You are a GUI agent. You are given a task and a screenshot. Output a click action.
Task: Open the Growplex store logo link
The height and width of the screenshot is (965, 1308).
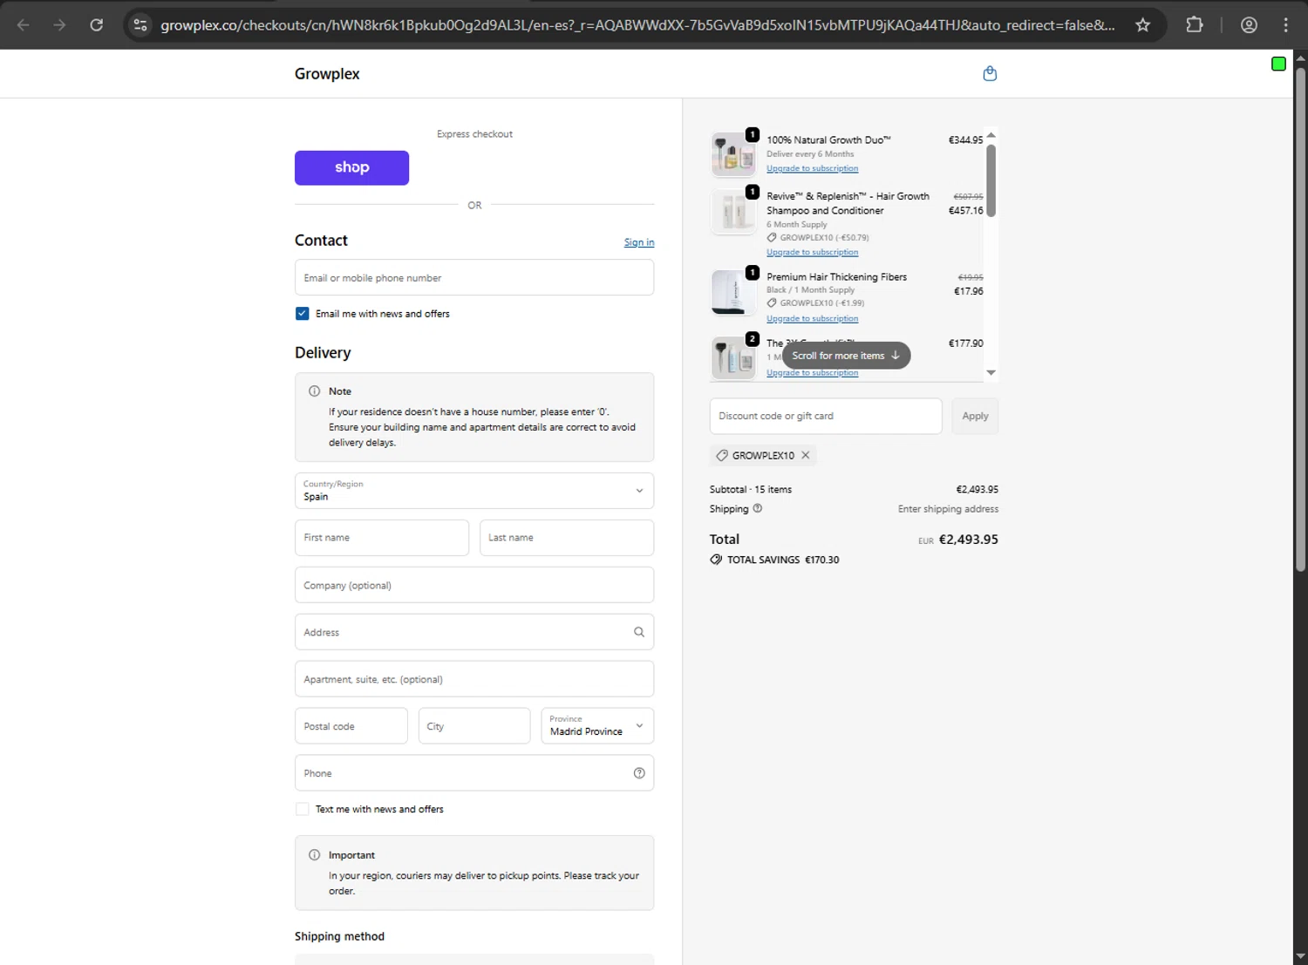(327, 74)
